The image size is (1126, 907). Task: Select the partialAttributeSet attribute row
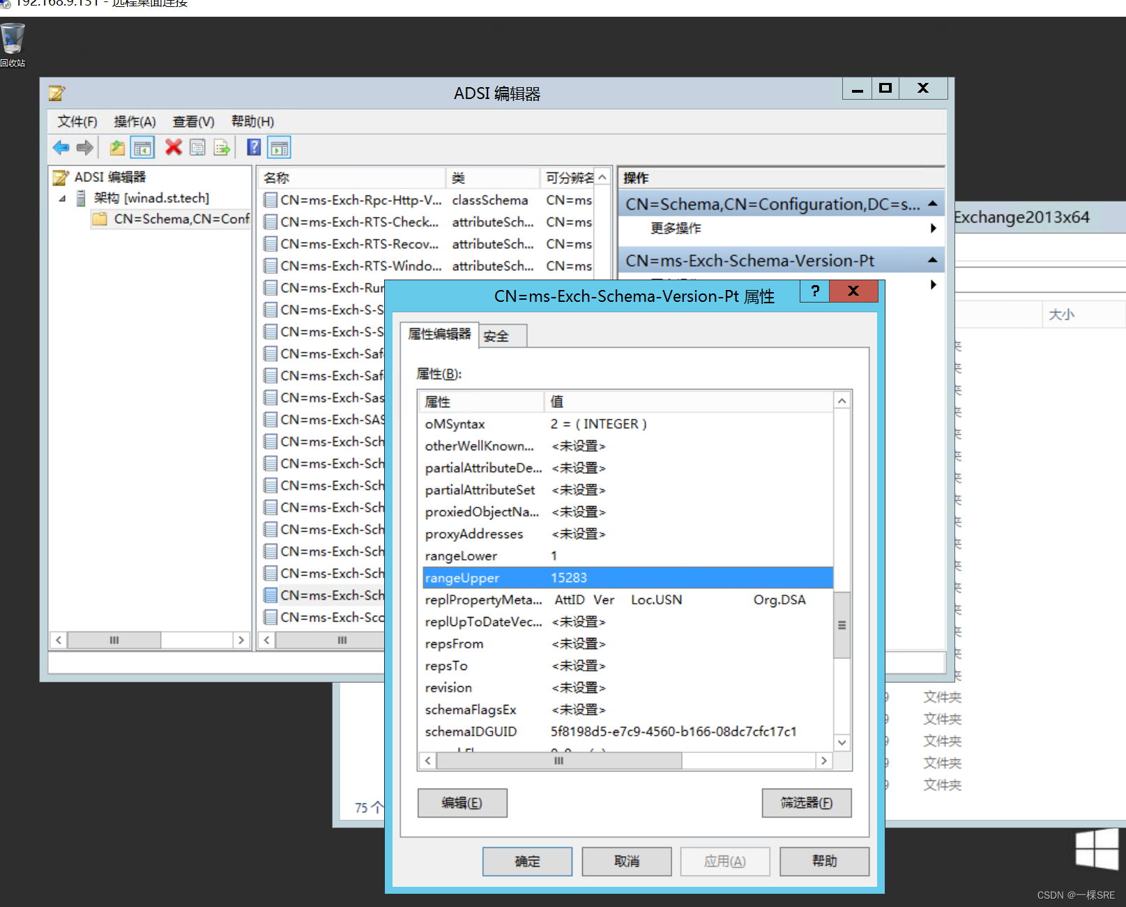(x=627, y=490)
